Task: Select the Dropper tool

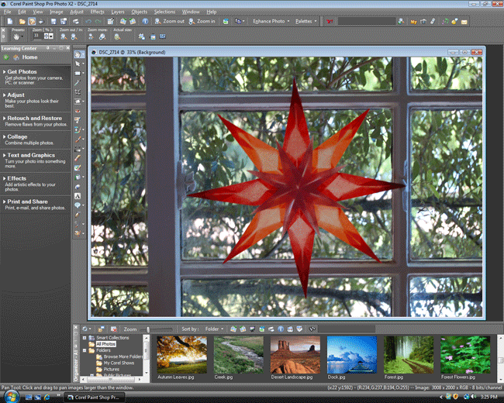Action: tap(78, 83)
